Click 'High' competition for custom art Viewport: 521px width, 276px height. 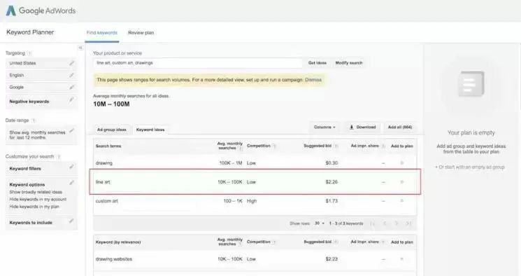(252, 201)
